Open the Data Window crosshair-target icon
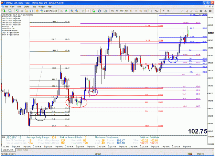 (x=22, y=11)
